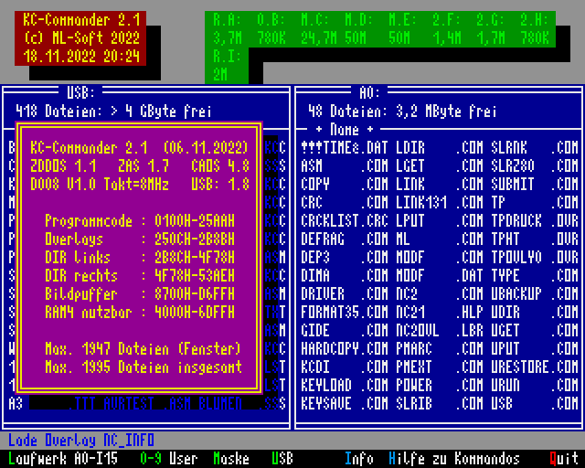Select drive 2.F: with 1,4M

(447, 28)
